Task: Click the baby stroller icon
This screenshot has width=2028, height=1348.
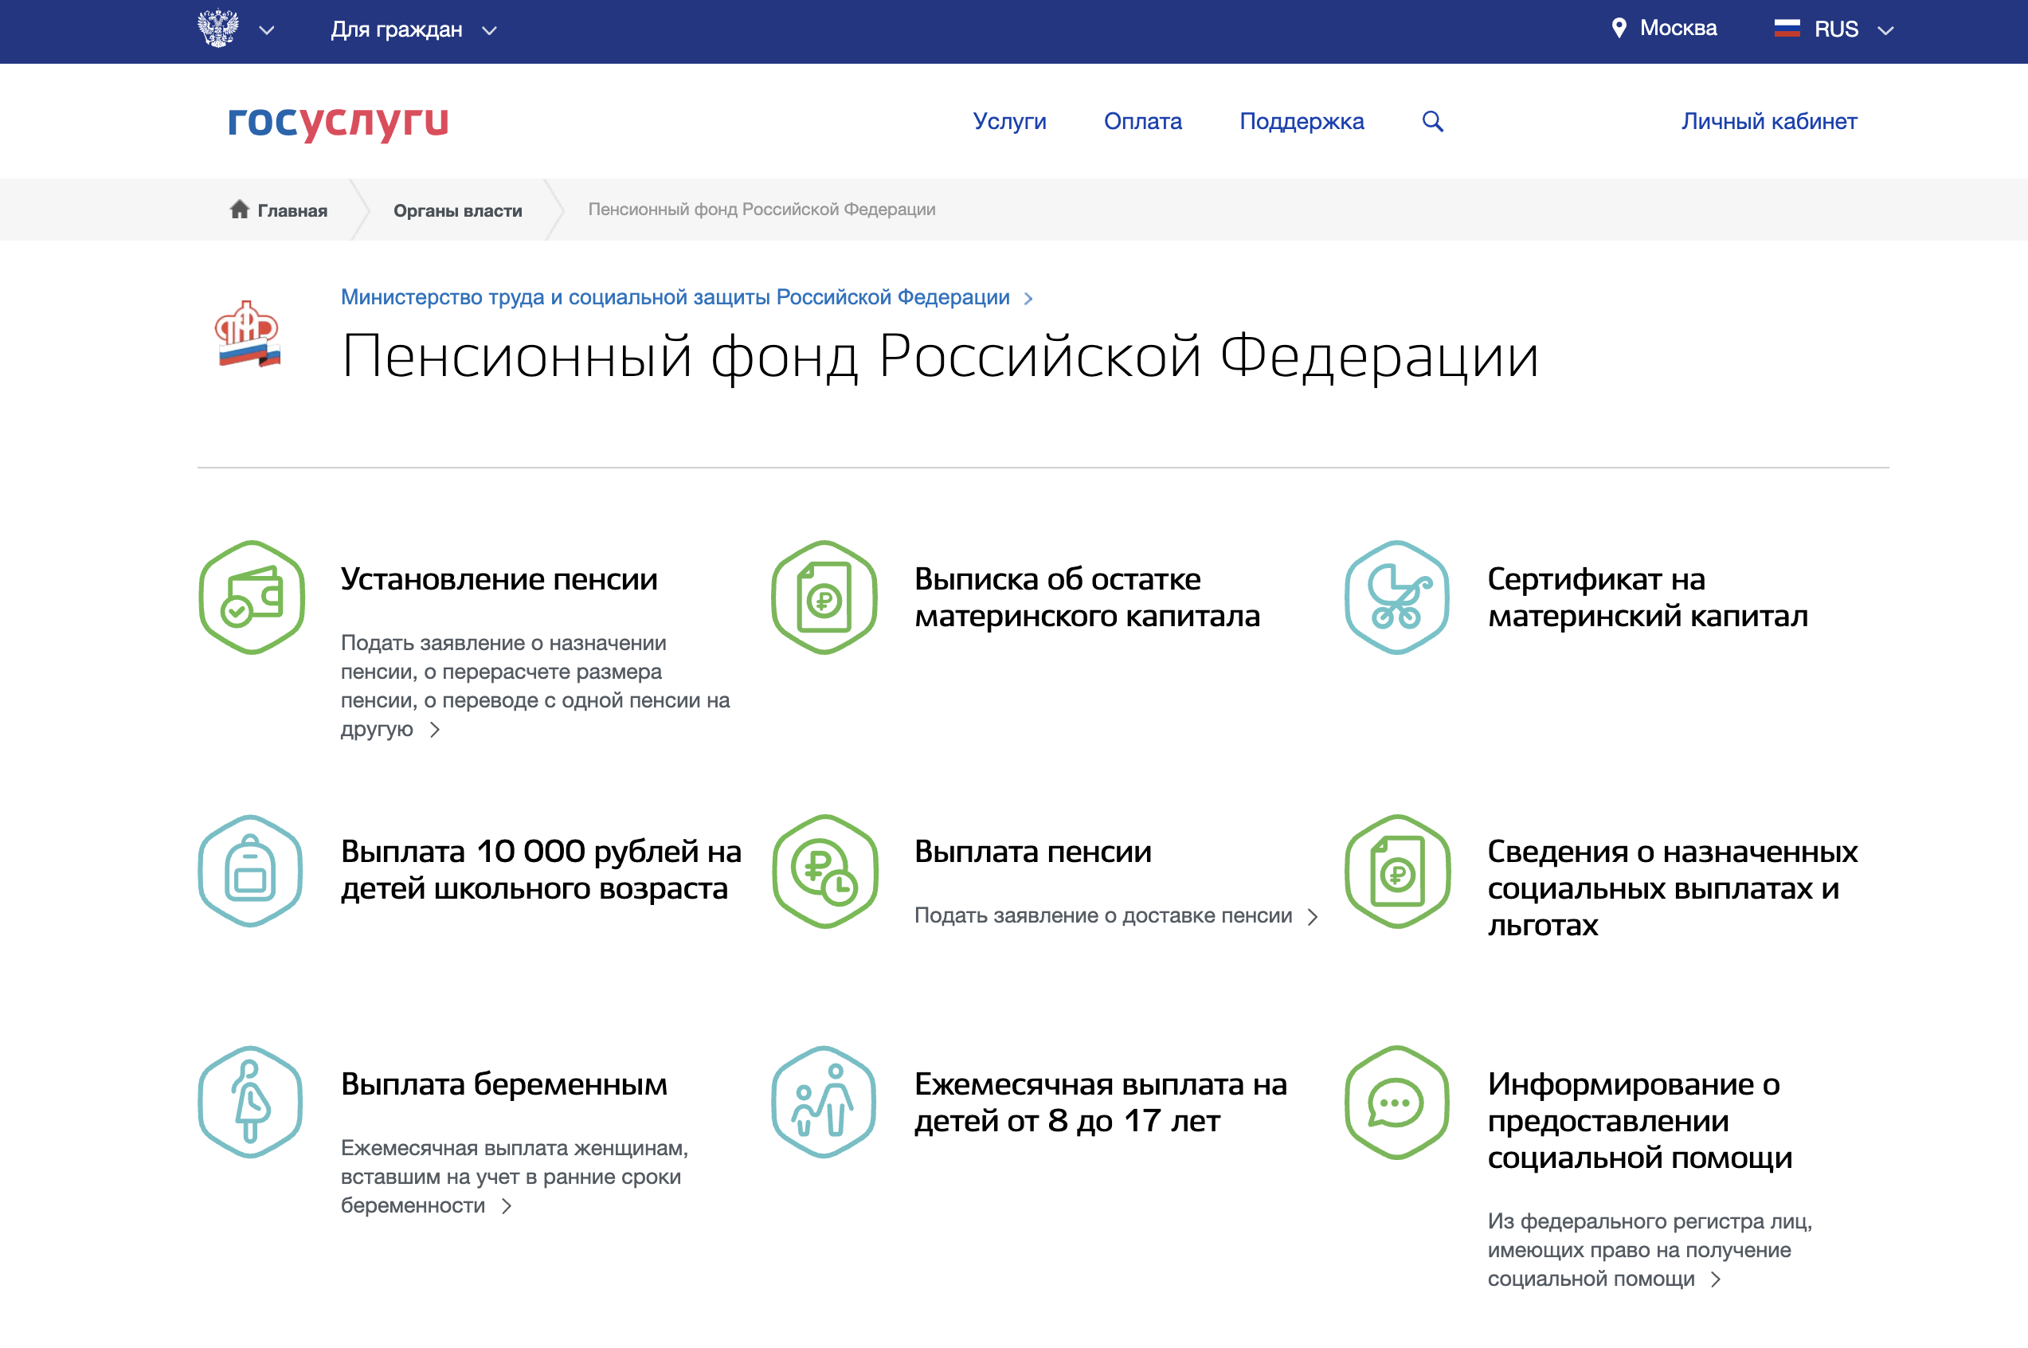Action: point(1397,598)
